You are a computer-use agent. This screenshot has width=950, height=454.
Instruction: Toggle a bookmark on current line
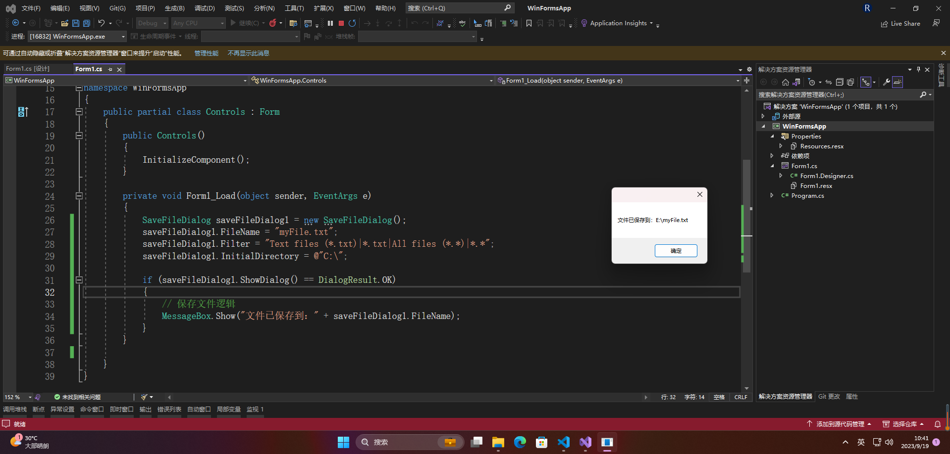click(x=529, y=23)
